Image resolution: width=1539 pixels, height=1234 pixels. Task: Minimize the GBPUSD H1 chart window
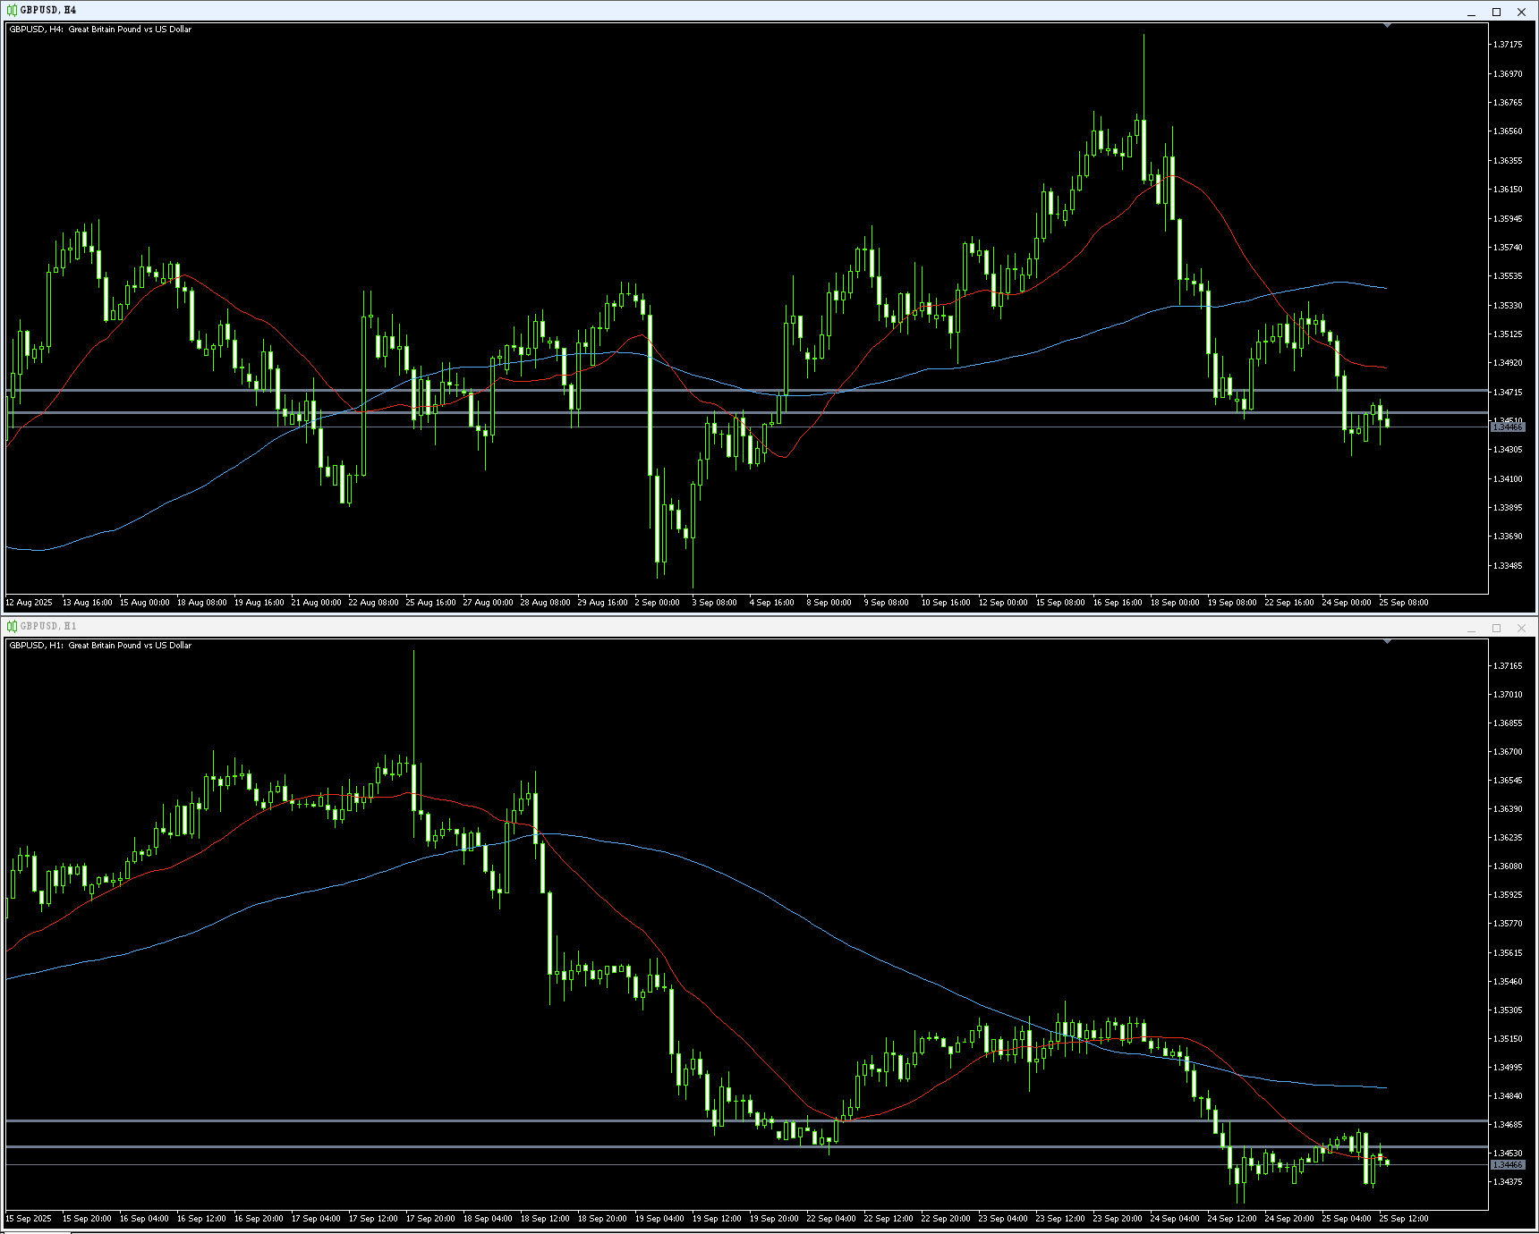click(1471, 628)
